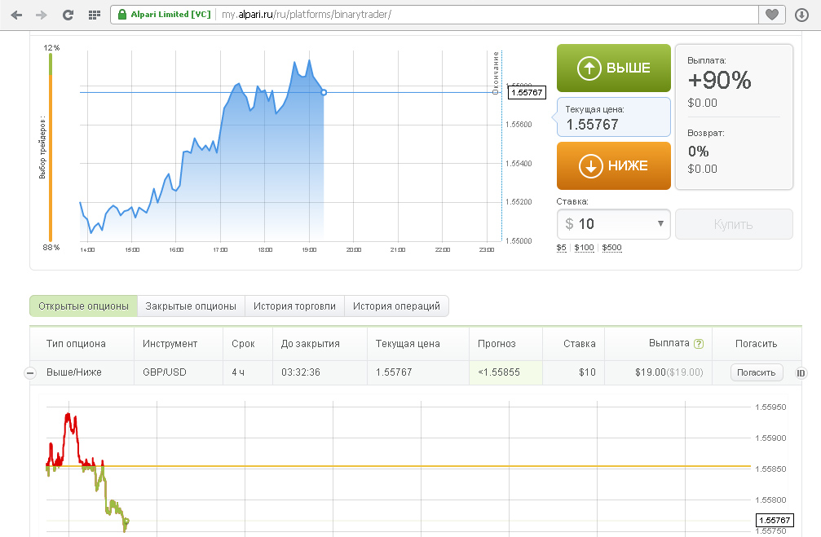Click the Купить purchase button
The width and height of the screenshot is (821, 537).
click(x=733, y=224)
